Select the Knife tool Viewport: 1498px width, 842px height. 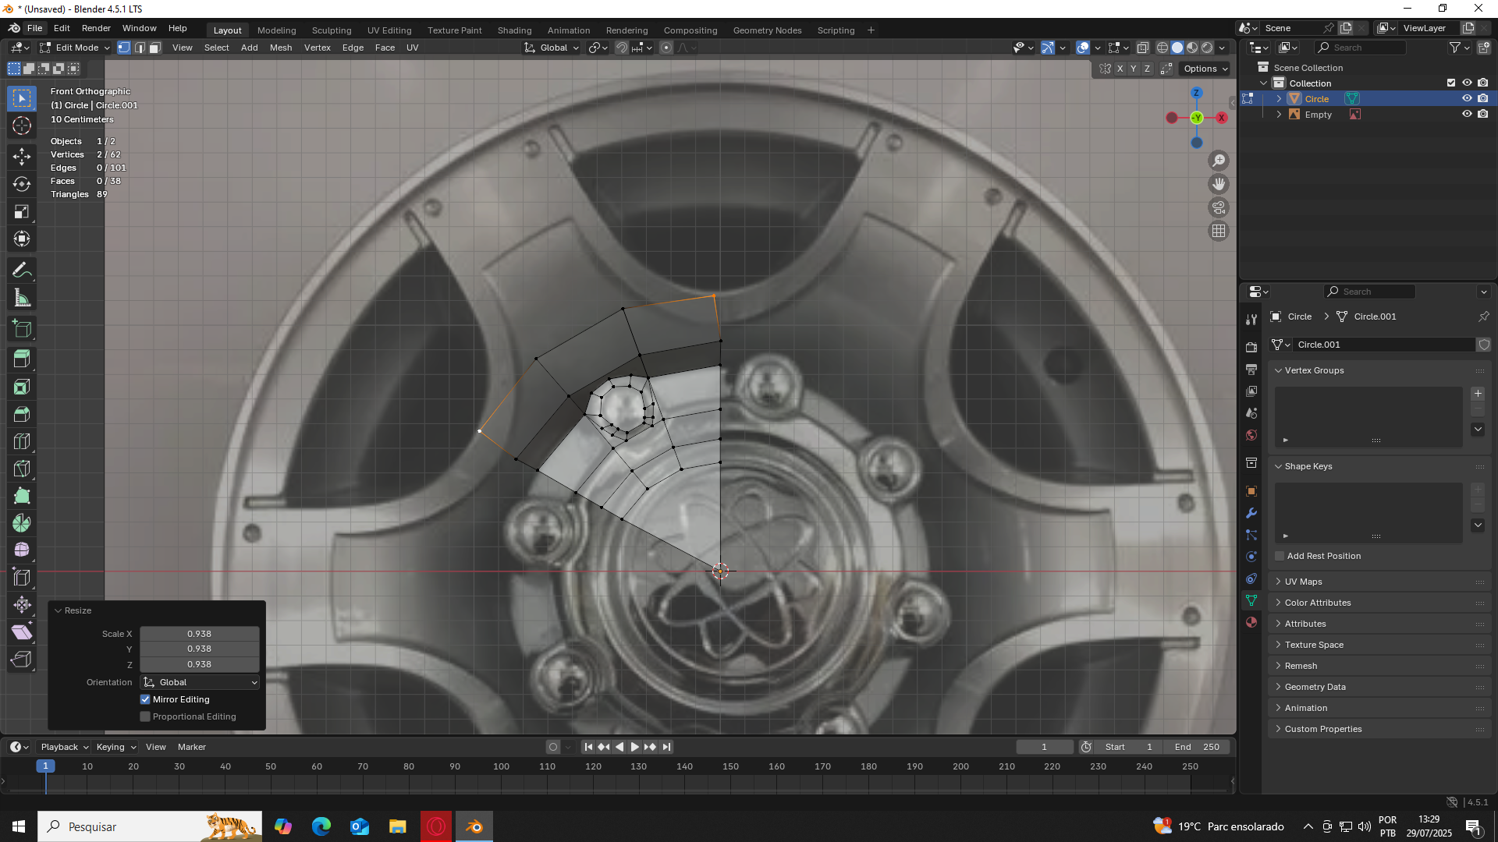point(22,469)
